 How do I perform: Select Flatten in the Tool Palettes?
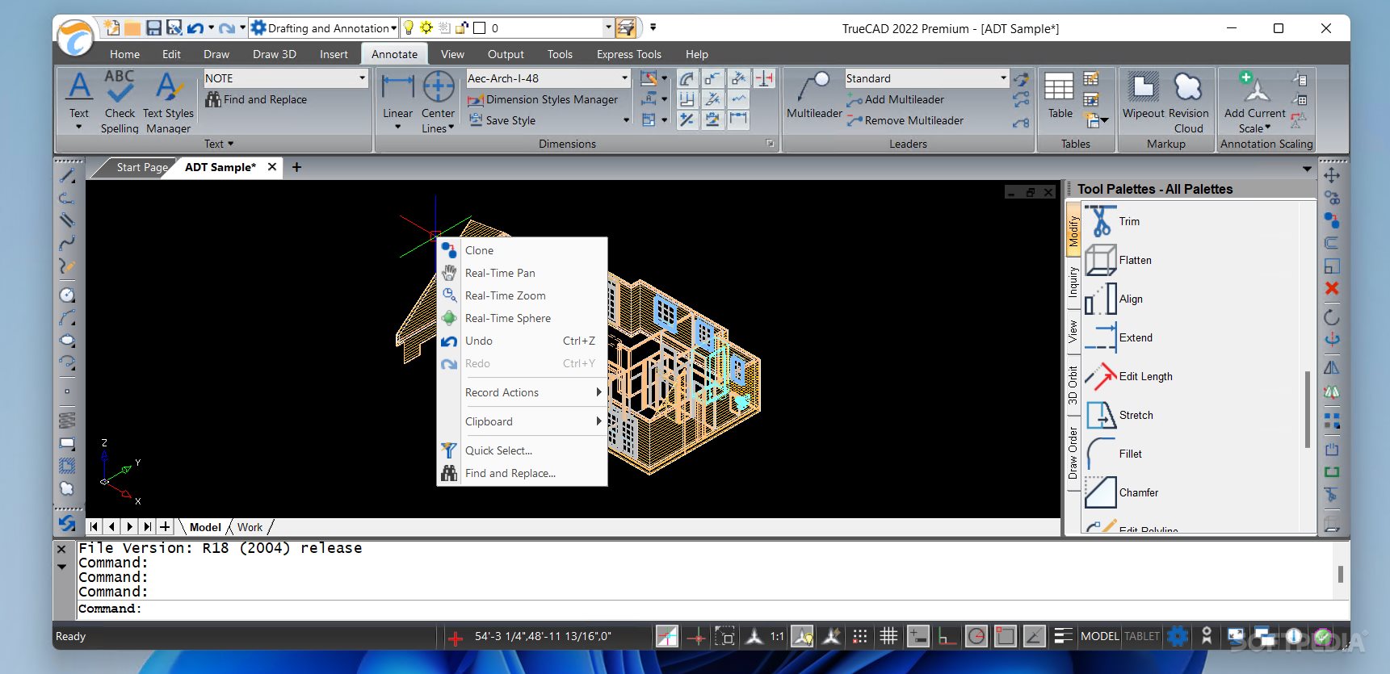[x=1119, y=260]
